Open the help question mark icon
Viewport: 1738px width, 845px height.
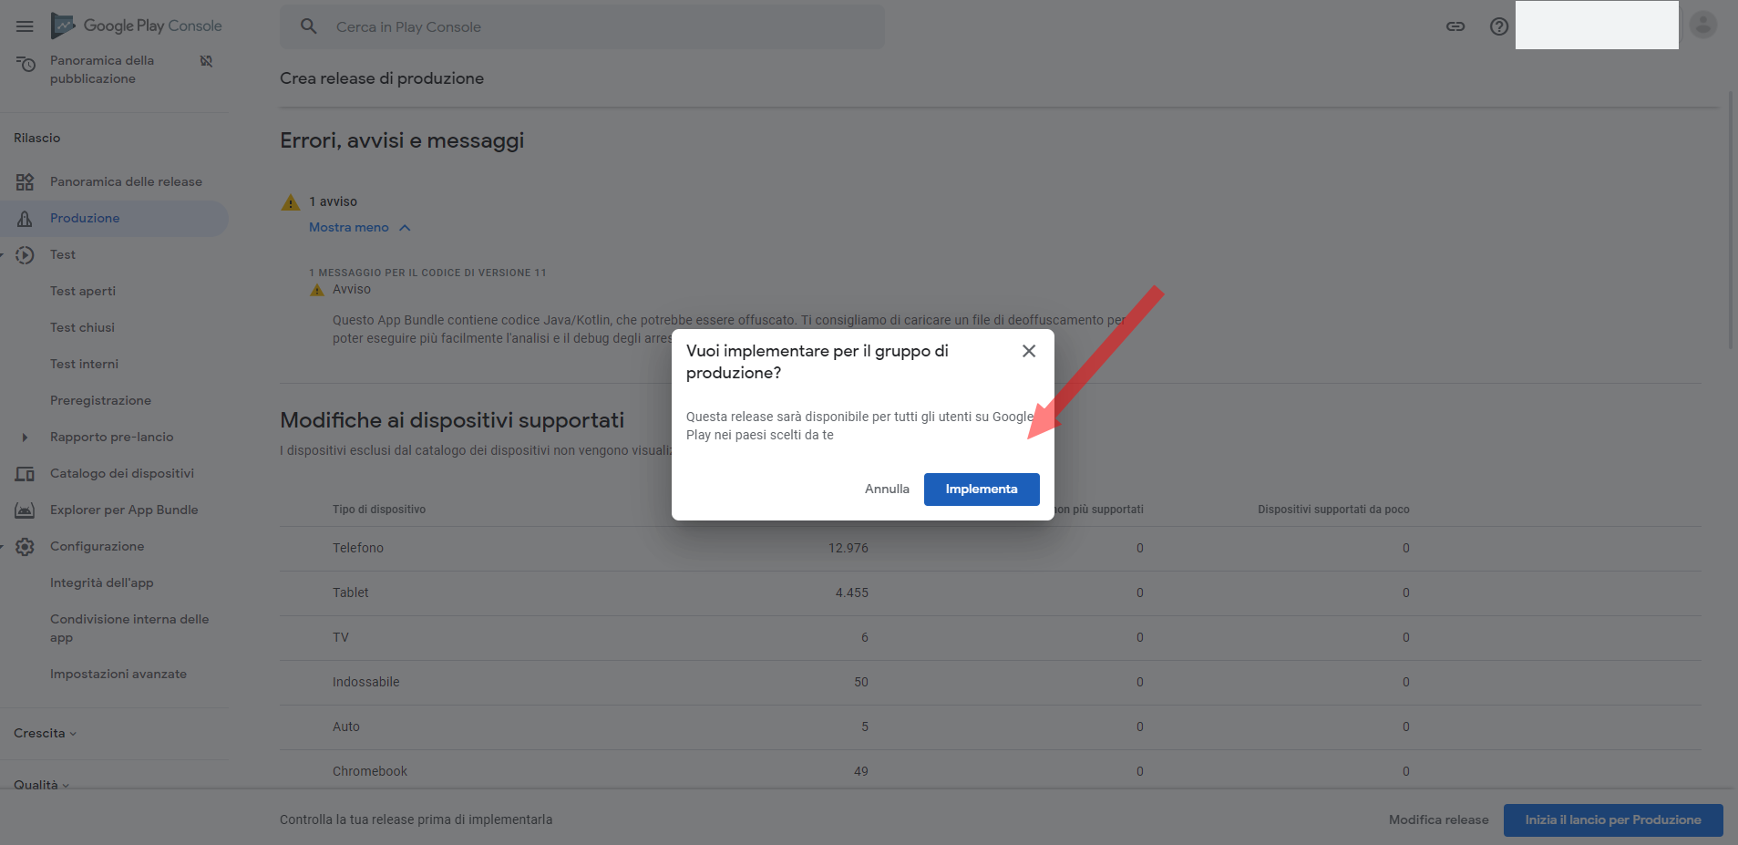(x=1498, y=26)
